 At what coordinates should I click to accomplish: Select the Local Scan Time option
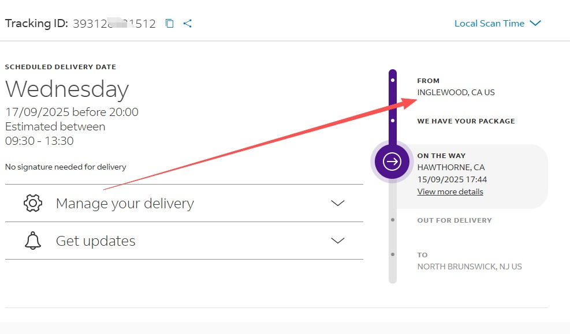tap(490, 23)
